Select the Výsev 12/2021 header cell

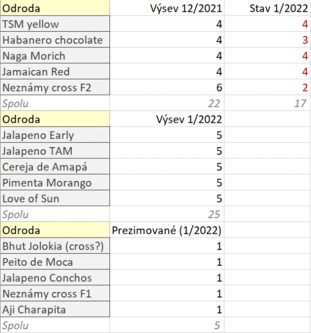pos(167,8)
